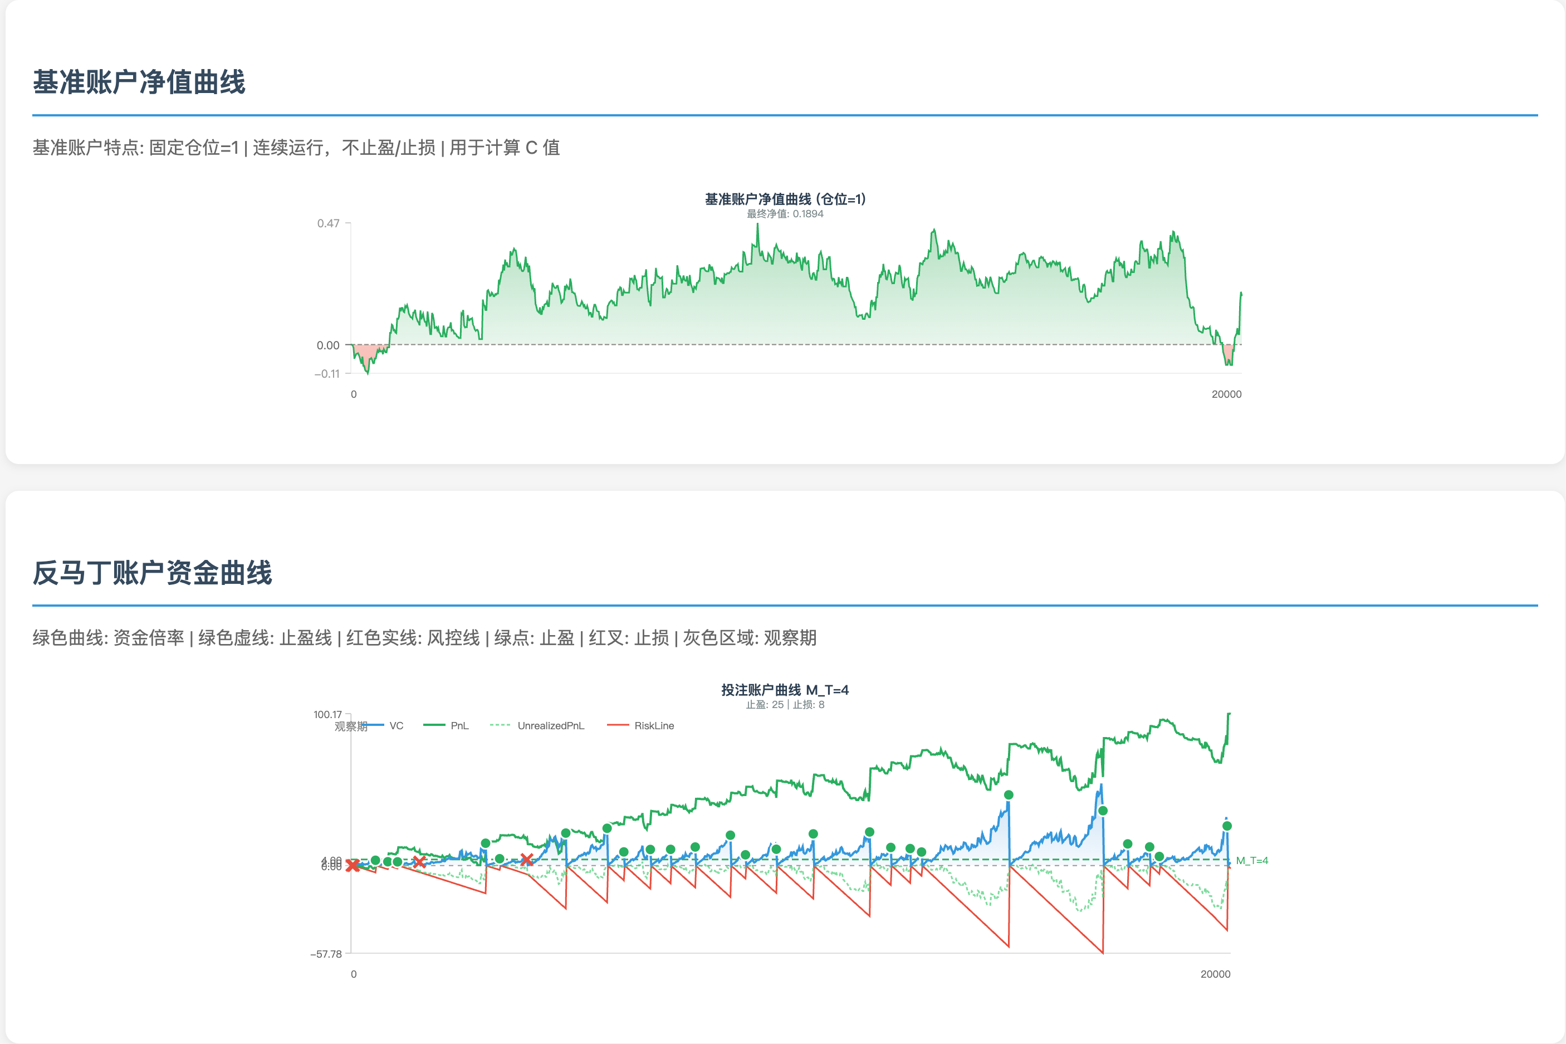1566x1044 pixels.
Task: Click the first red stop-loss cross at origin
Action: click(353, 866)
